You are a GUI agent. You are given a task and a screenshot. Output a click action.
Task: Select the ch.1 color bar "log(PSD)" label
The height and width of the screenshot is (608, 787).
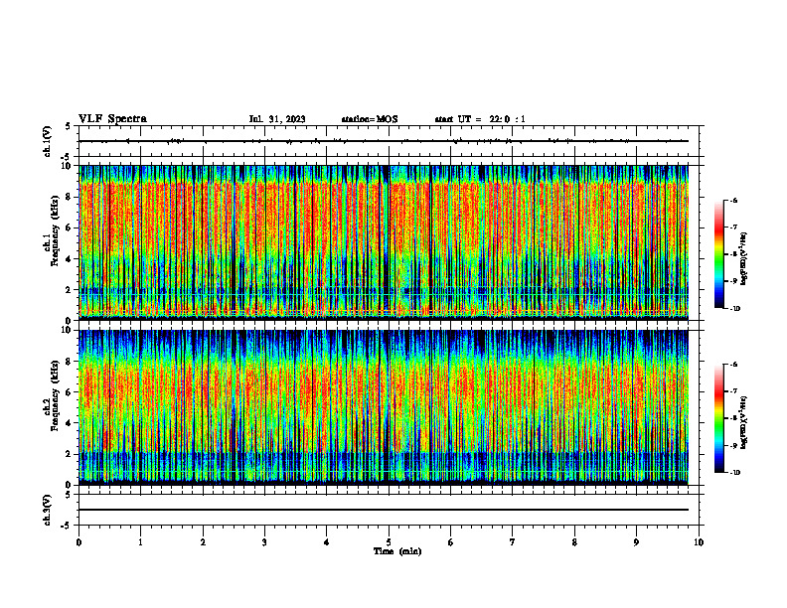click(x=744, y=258)
